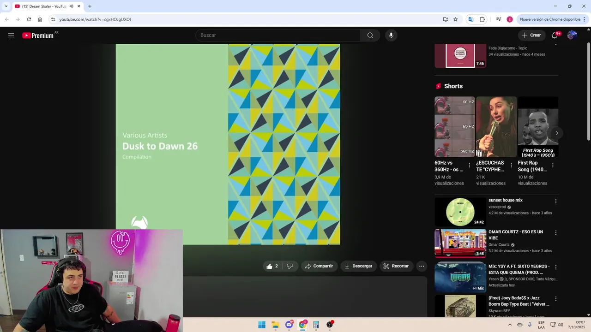The height and width of the screenshot is (332, 591).
Task: Open Windows Start menu
Action: click(x=262, y=325)
